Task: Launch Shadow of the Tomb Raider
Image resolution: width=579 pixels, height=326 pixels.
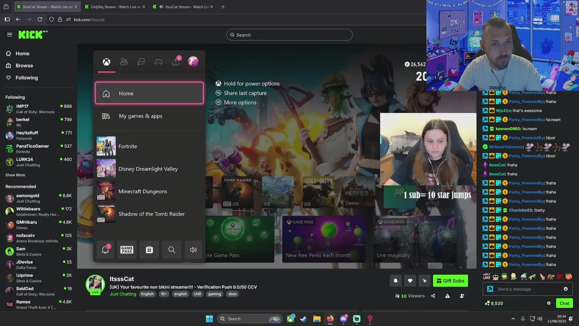Action: click(x=149, y=214)
